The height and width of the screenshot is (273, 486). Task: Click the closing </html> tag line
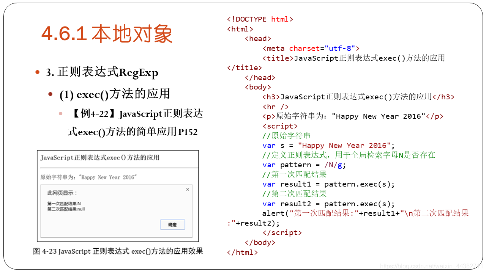[x=242, y=252]
